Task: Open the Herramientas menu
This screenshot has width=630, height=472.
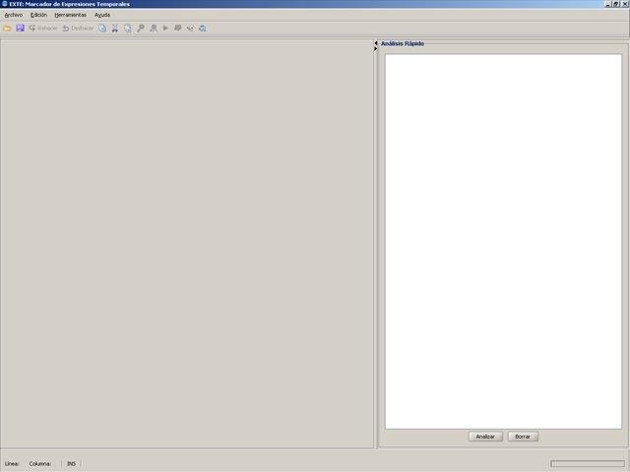Action: 70,15
